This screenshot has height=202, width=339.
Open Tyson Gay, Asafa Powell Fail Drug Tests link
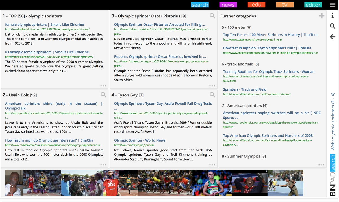[x=163, y=106]
